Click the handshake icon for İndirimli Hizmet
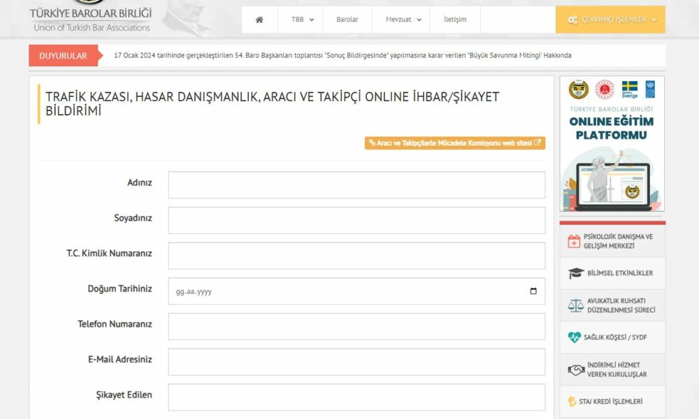Viewport: 699px width, 419px height. click(575, 370)
